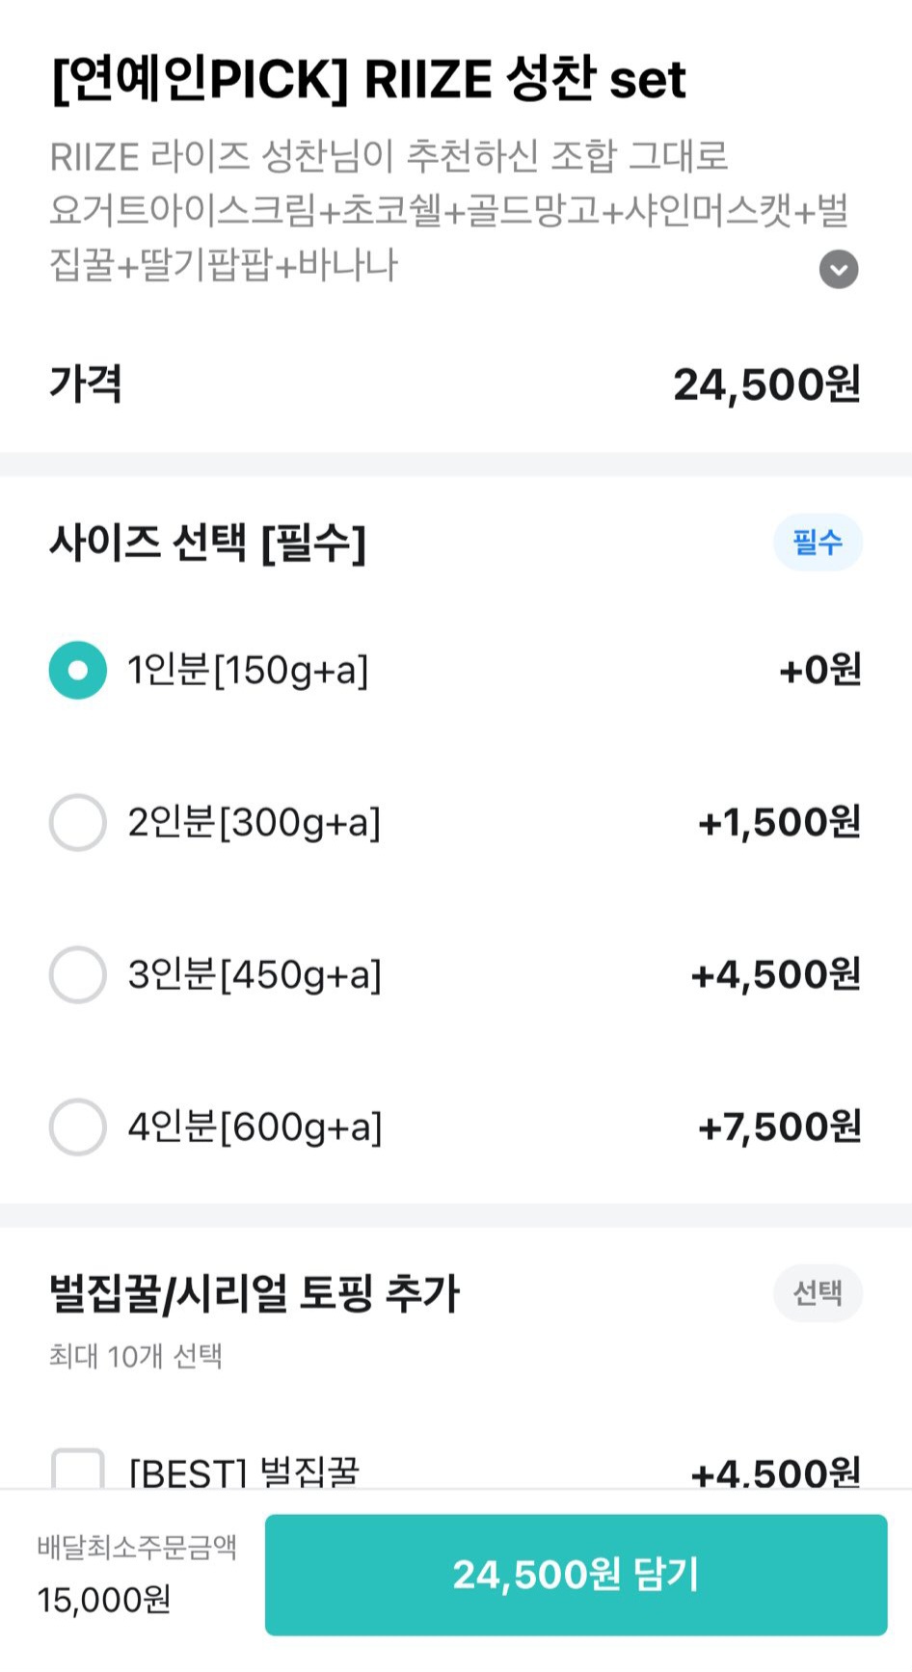
Task: Click the 사이즈 선택 [필수] header
Action: point(208,543)
